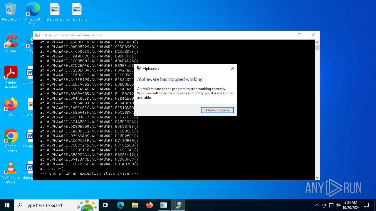This screenshot has height=211, width=376.
Task: Close the Launcher.exe console window
Action: [x=313, y=35]
